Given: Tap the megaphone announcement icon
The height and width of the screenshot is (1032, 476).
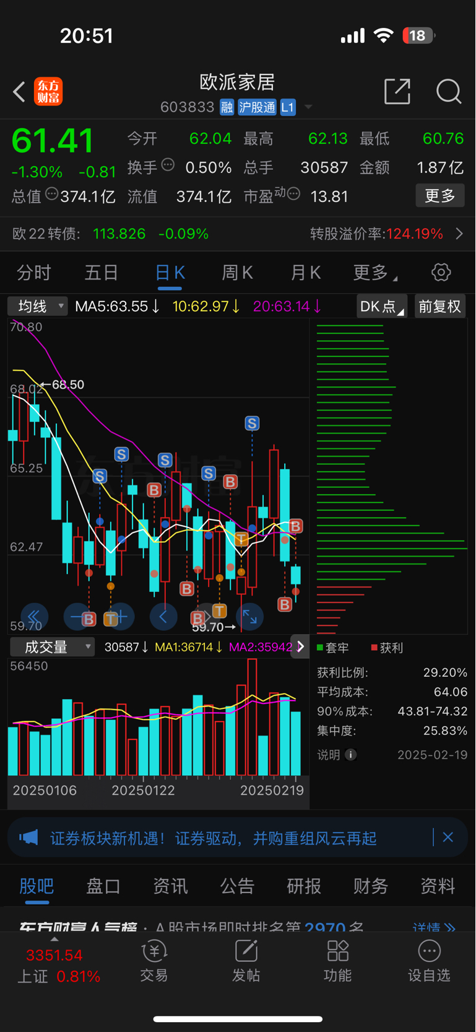Looking at the screenshot, I should click(x=28, y=838).
